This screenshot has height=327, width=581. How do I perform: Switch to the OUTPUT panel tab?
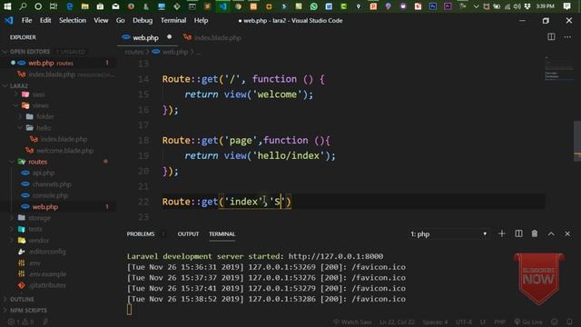click(188, 234)
